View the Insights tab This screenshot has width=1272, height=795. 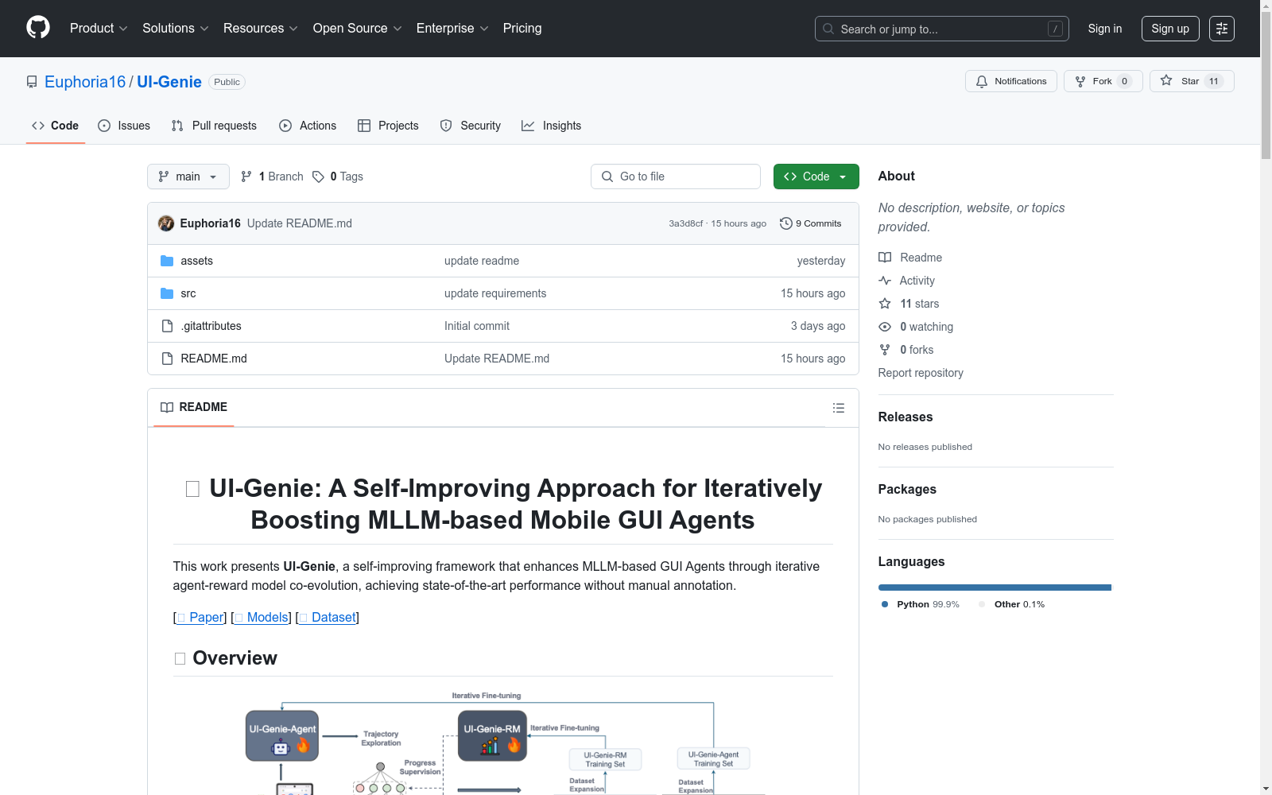[x=552, y=126]
